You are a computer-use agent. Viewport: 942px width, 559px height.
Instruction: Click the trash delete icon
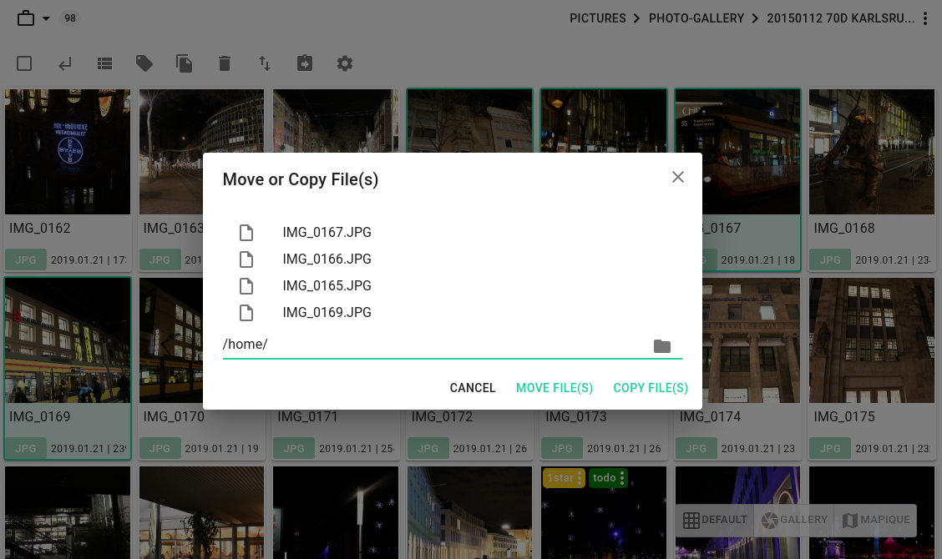click(225, 63)
